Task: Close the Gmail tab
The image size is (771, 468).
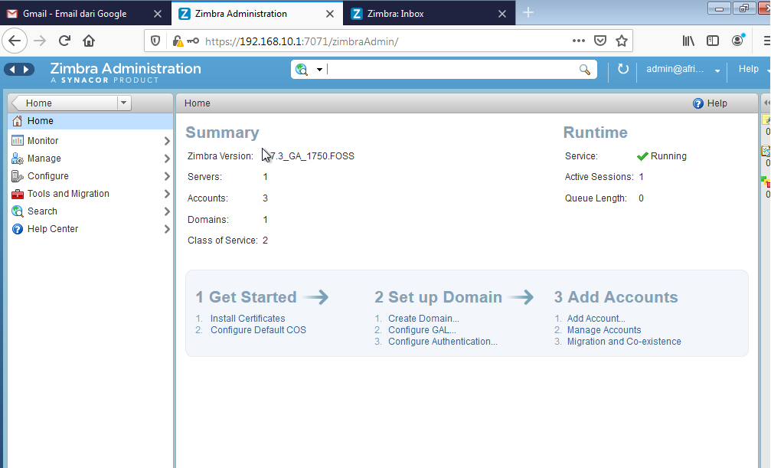Action: click(x=158, y=14)
